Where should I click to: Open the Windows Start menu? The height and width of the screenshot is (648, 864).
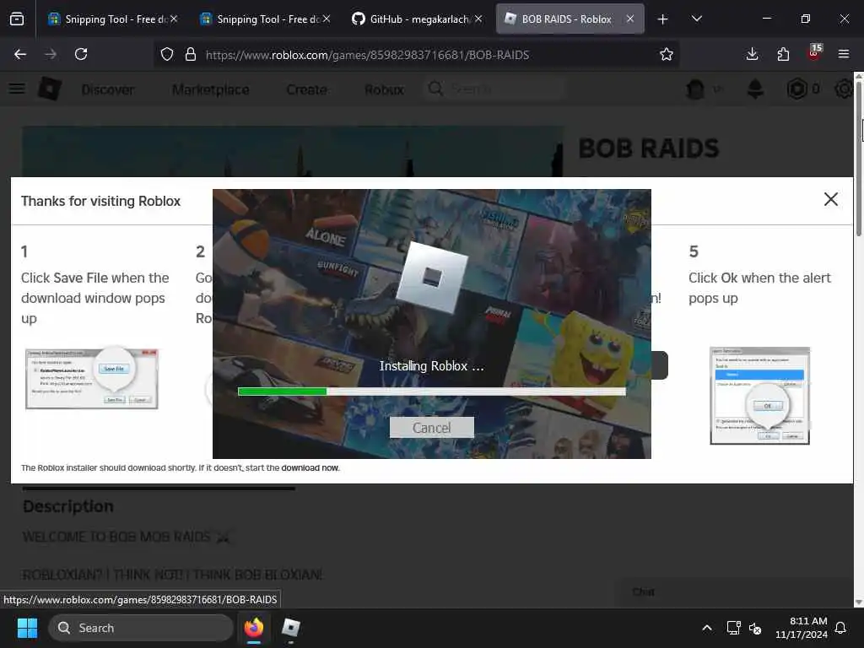(x=27, y=628)
